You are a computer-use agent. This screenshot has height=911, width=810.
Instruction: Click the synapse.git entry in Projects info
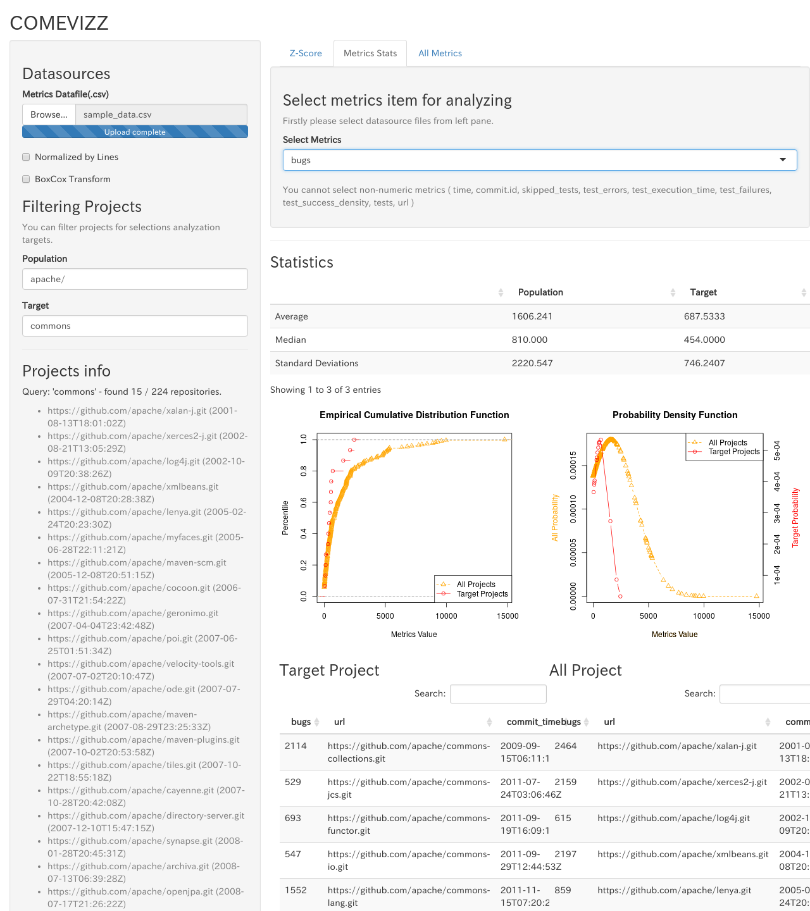(x=146, y=847)
